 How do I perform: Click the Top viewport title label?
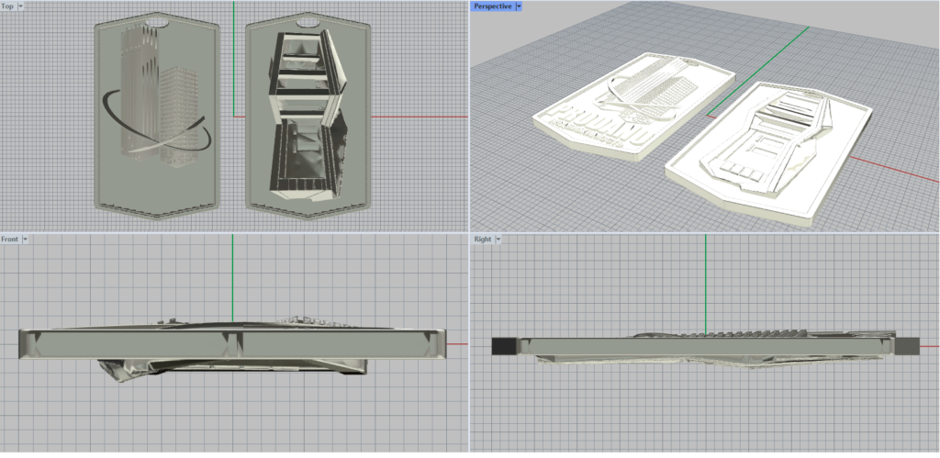pos(7,6)
